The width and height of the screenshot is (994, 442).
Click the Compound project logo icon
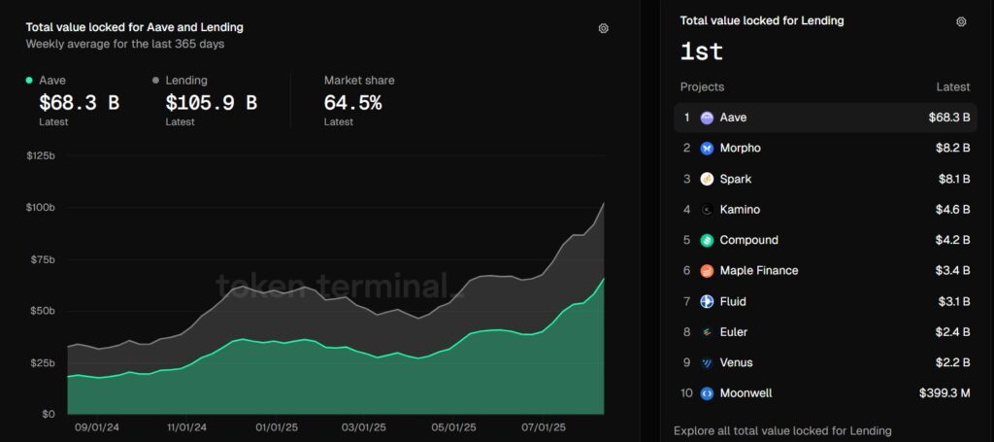tap(707, 240)
